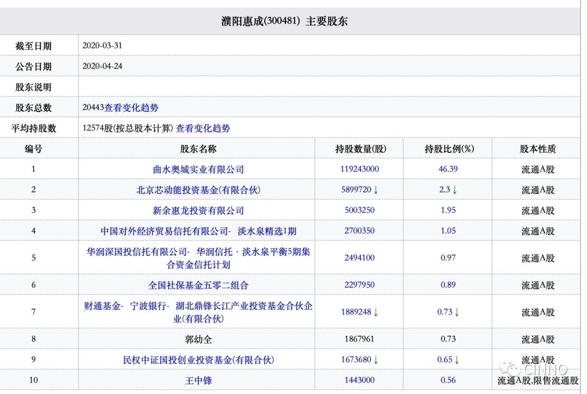The image size is (587, 394).
Task: Click the 股东说明 label
Action: [33, 87]
